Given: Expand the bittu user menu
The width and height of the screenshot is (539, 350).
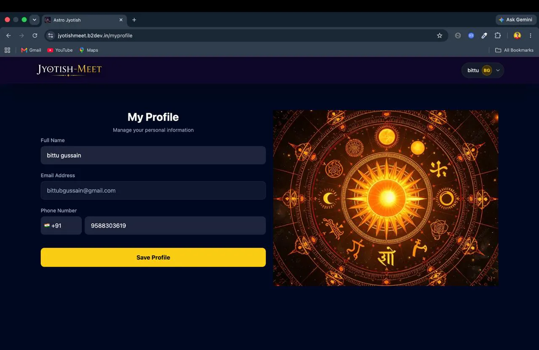Looking at the screenshot, I should pos(483,70).
